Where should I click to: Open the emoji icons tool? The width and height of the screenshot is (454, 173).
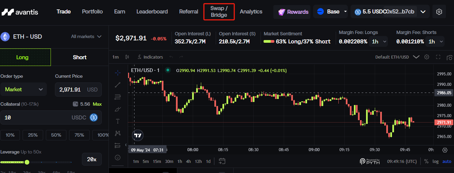[118, 157]
